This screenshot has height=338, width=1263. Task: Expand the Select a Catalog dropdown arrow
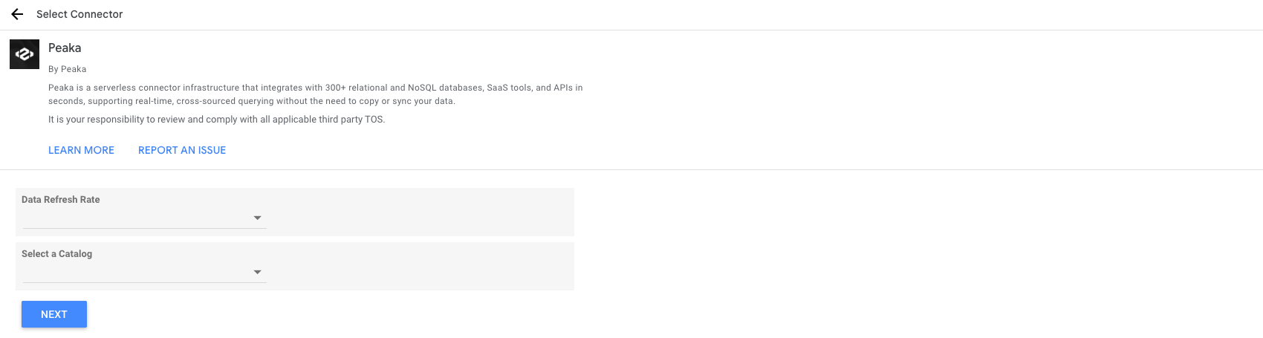tap(257, 272)
